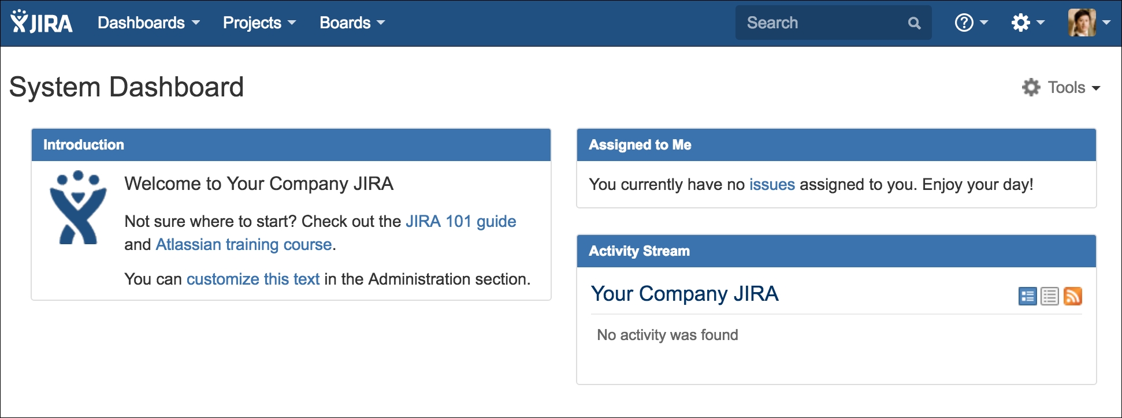Click the Activity Stream gadget header

pyautogui.click(x=837, y=251)
